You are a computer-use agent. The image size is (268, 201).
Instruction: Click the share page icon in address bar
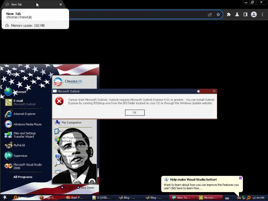(210, 15)
